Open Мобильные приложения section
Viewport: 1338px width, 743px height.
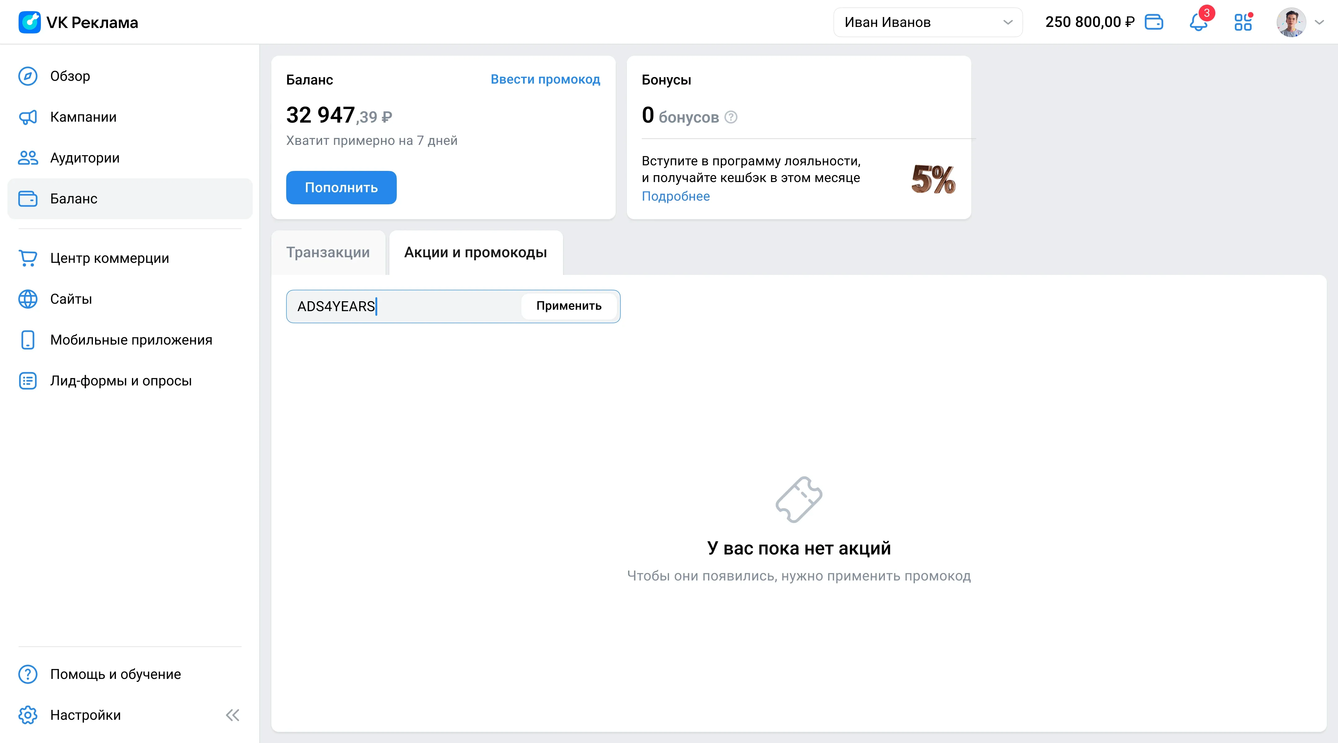pos(130,340)
